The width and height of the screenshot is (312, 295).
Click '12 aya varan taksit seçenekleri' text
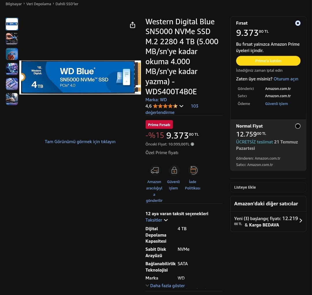tap(177, 213)
